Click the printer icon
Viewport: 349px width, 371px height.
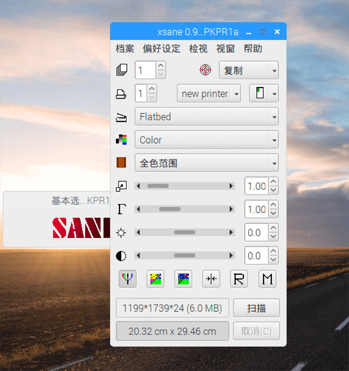pos(121,94)
